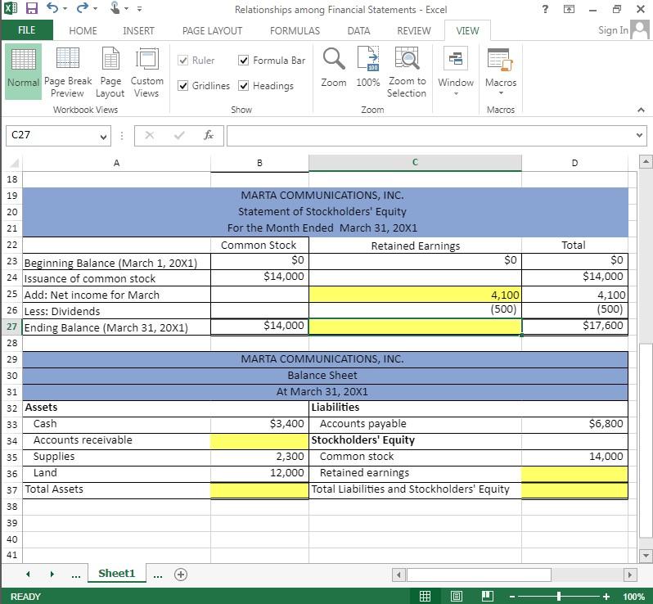
Task: Click the zoom slider handle in status bar
Action: pyautogui.click(x=559, y=597)
